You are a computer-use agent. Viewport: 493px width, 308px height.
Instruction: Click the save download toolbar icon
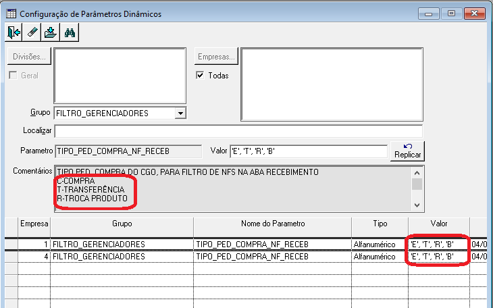pos(51,32)
